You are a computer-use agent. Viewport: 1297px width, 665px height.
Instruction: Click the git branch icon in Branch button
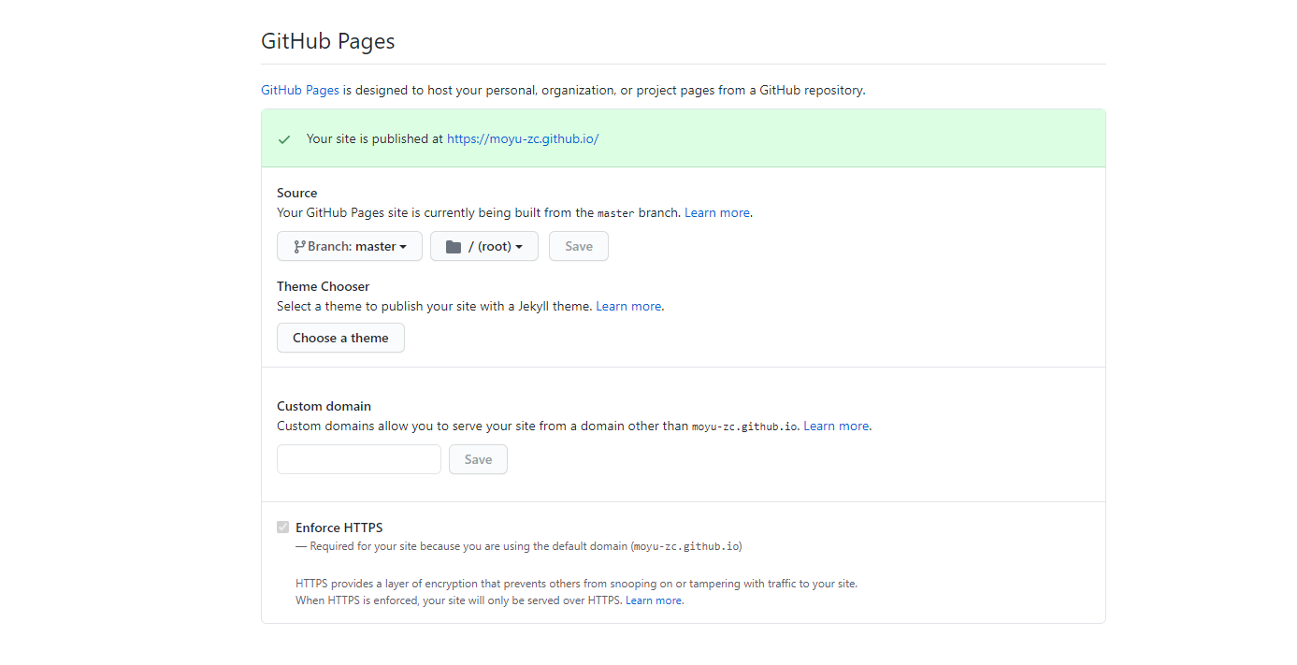299,247
